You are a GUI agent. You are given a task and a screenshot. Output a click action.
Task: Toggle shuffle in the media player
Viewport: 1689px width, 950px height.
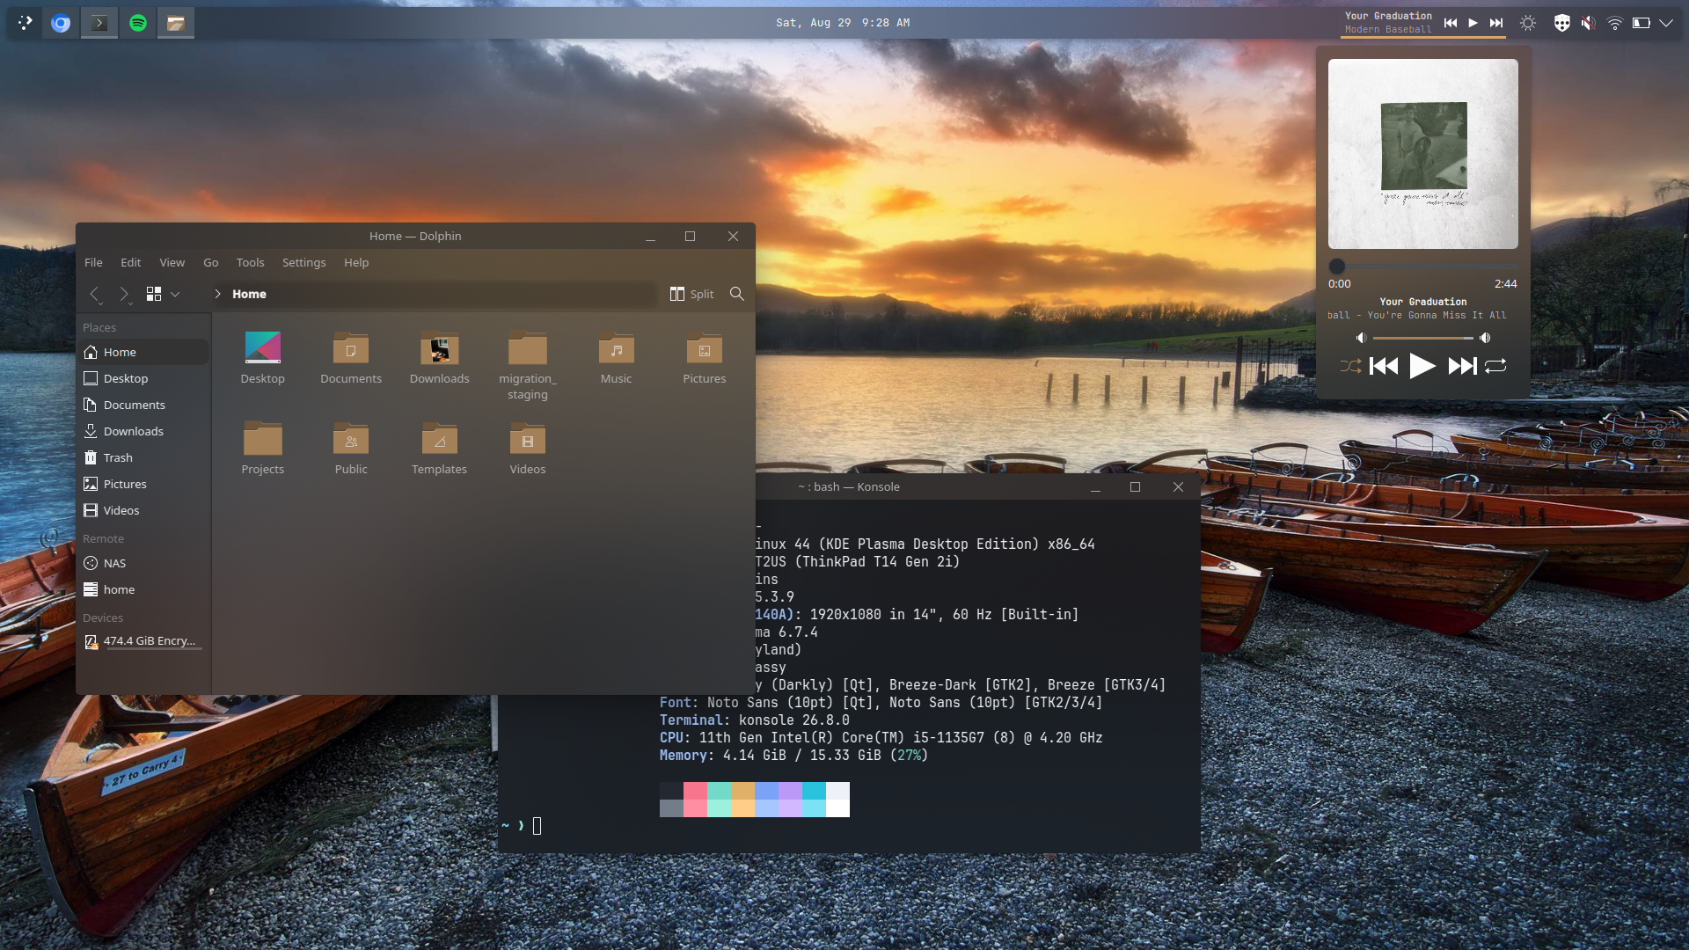coord(1350,366)
